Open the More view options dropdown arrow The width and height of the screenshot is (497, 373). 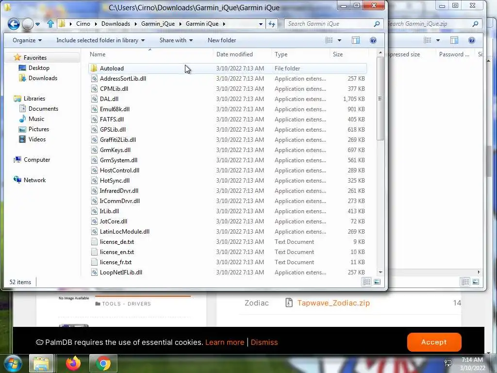pos(339,40)
